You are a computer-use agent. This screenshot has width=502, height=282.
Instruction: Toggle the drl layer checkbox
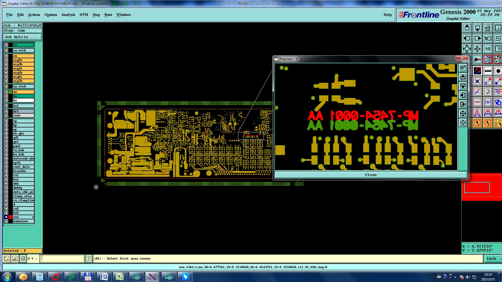6,111
